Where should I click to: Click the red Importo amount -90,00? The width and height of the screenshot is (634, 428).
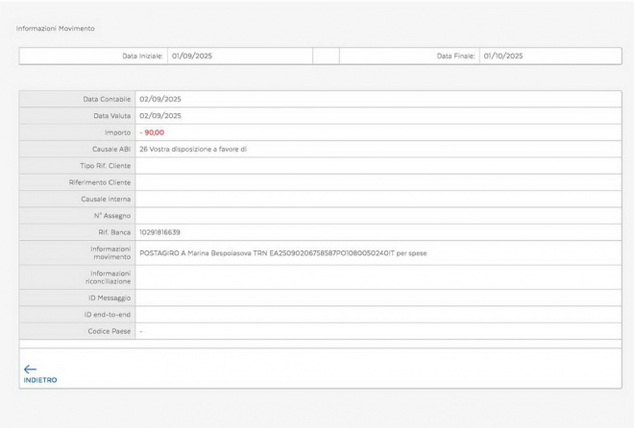[152, 132]
